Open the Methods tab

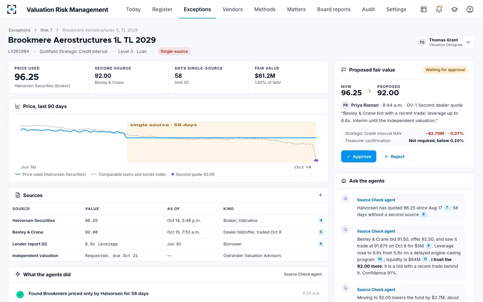265,9
